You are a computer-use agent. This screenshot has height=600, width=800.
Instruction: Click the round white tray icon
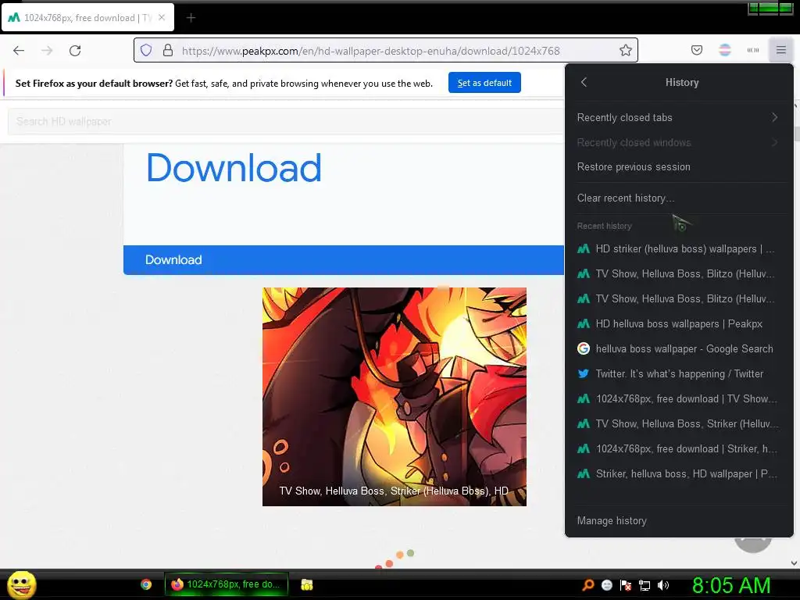pyautogui.click(x=606, y=585)
